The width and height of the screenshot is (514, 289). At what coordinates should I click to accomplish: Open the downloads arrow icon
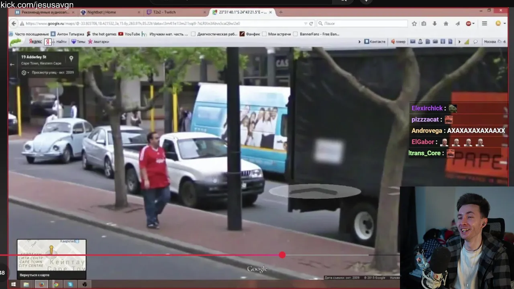434,24
